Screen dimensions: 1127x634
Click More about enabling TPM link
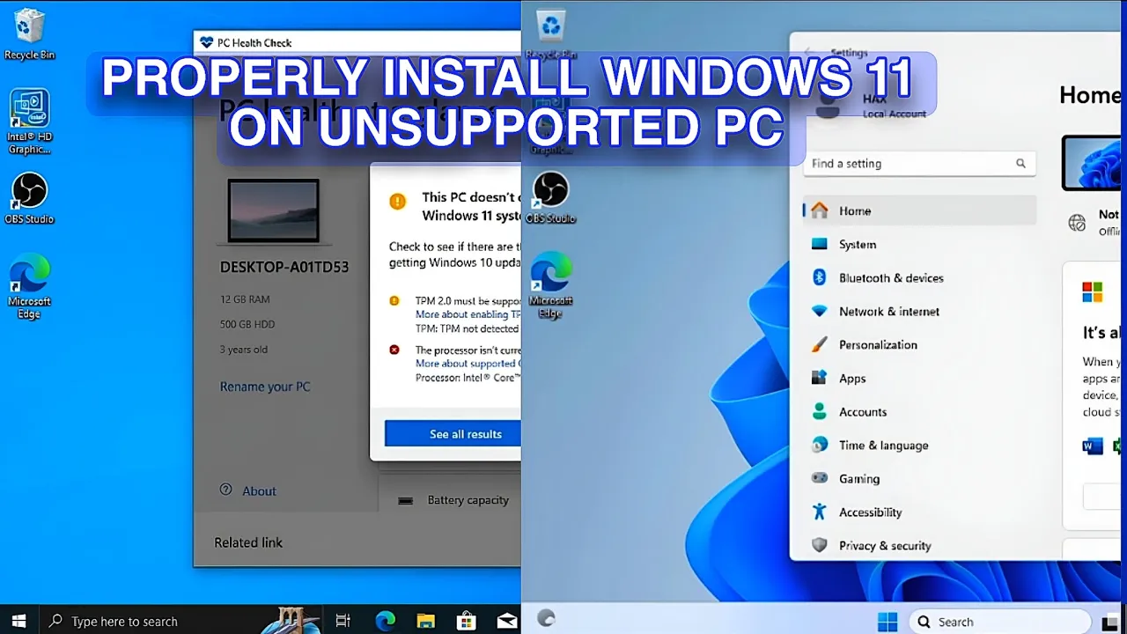pyautogui.click(x=468, y=314)
